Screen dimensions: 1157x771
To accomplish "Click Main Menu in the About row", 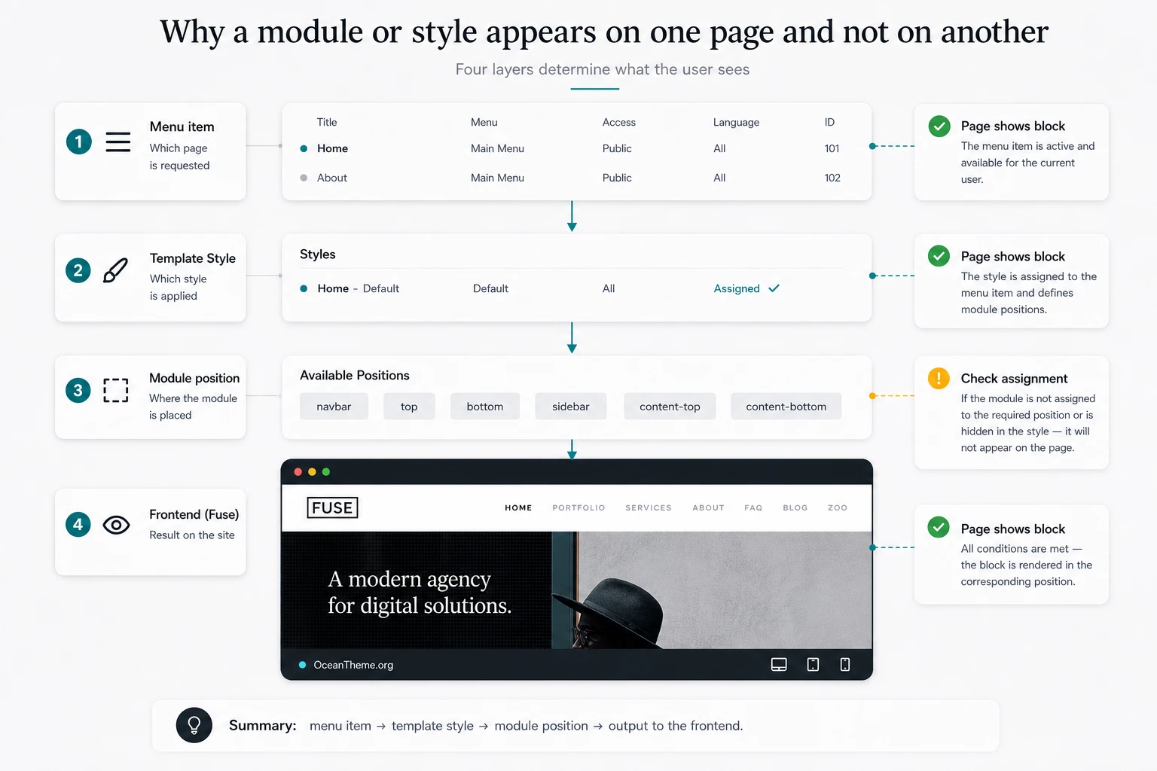I will pyautogui.click(x=497, y=178).
